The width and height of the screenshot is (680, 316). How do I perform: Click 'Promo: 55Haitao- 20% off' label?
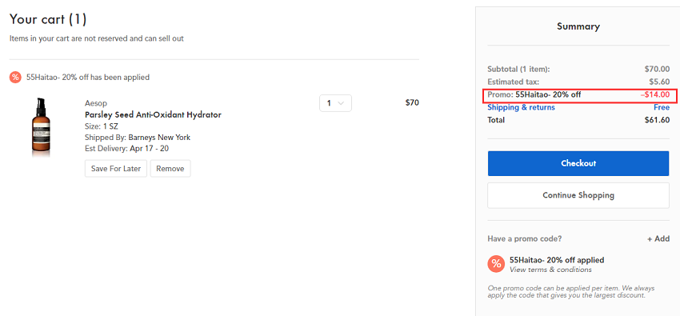pos(534,94)
